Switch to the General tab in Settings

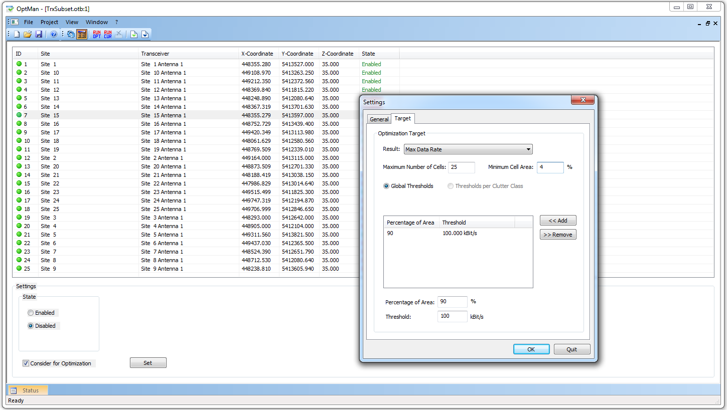coord(379,119)
